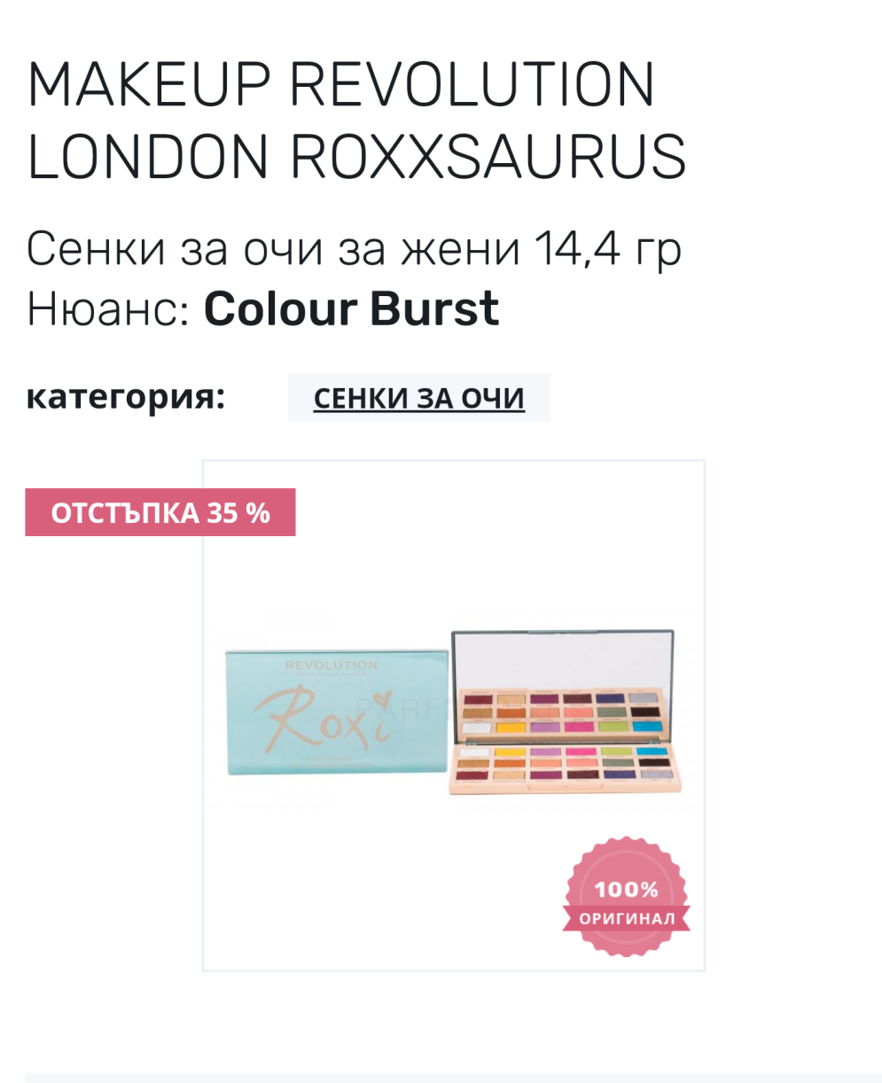The width and height of the screenshot is (882, 1083).
Task: Click the hot pink eyeshadow pan in tray
Action: point(581,752)
